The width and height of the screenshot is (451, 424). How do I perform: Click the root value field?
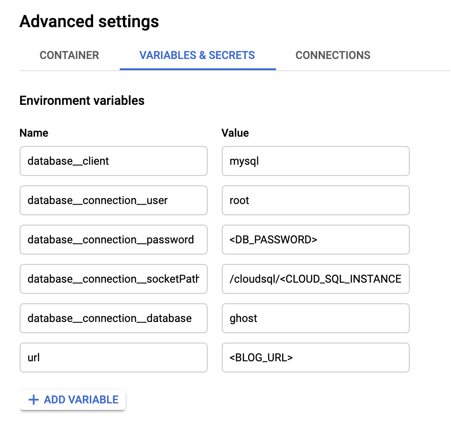click(x=315, y=200)
